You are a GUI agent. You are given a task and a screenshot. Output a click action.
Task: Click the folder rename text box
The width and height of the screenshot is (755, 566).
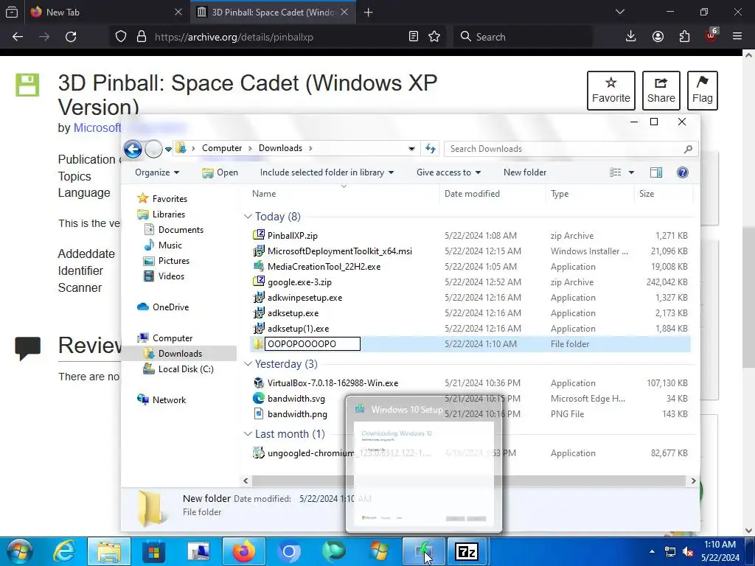point(313,343)
